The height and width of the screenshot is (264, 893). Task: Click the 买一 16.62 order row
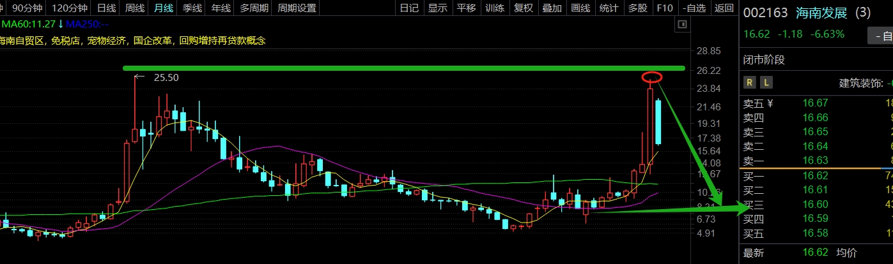point(818,175)
